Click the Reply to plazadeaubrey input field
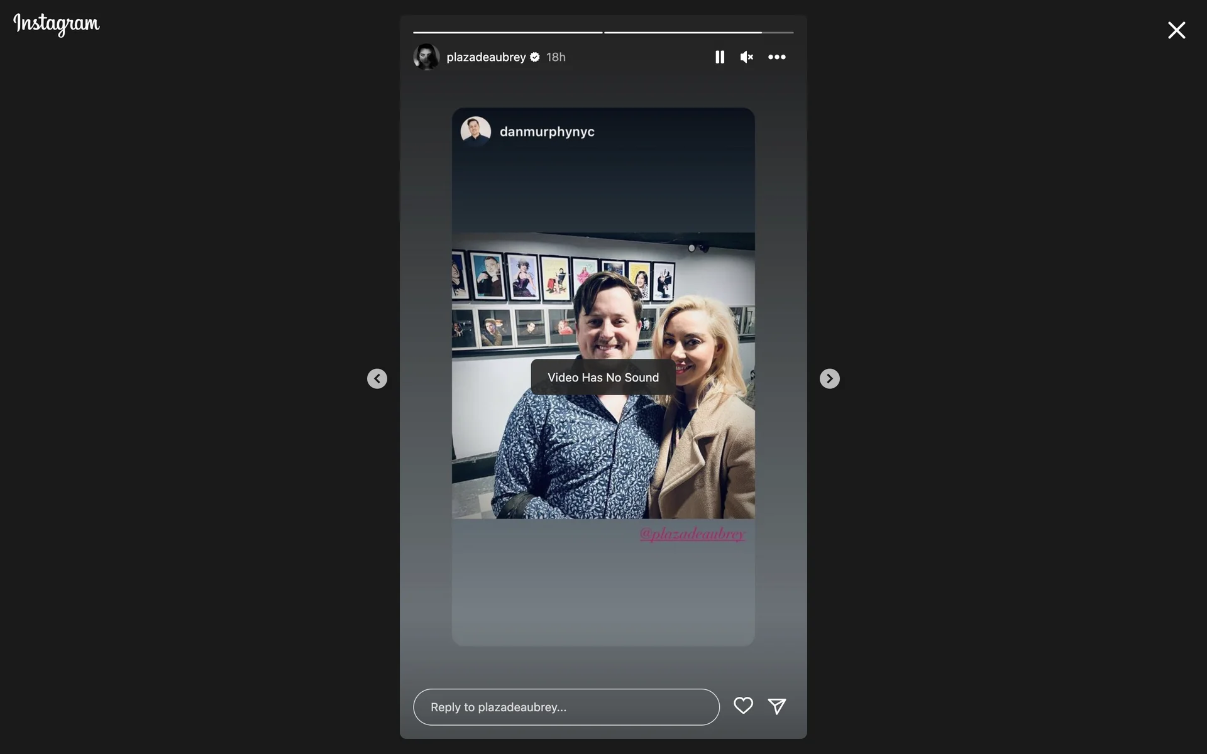The height and width of the screenshot is (754, 1207). coord(566,707)
